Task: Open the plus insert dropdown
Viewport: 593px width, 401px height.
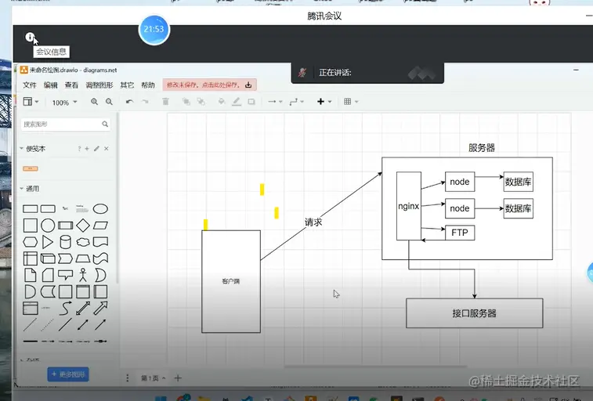Action: tap(324, 101)
